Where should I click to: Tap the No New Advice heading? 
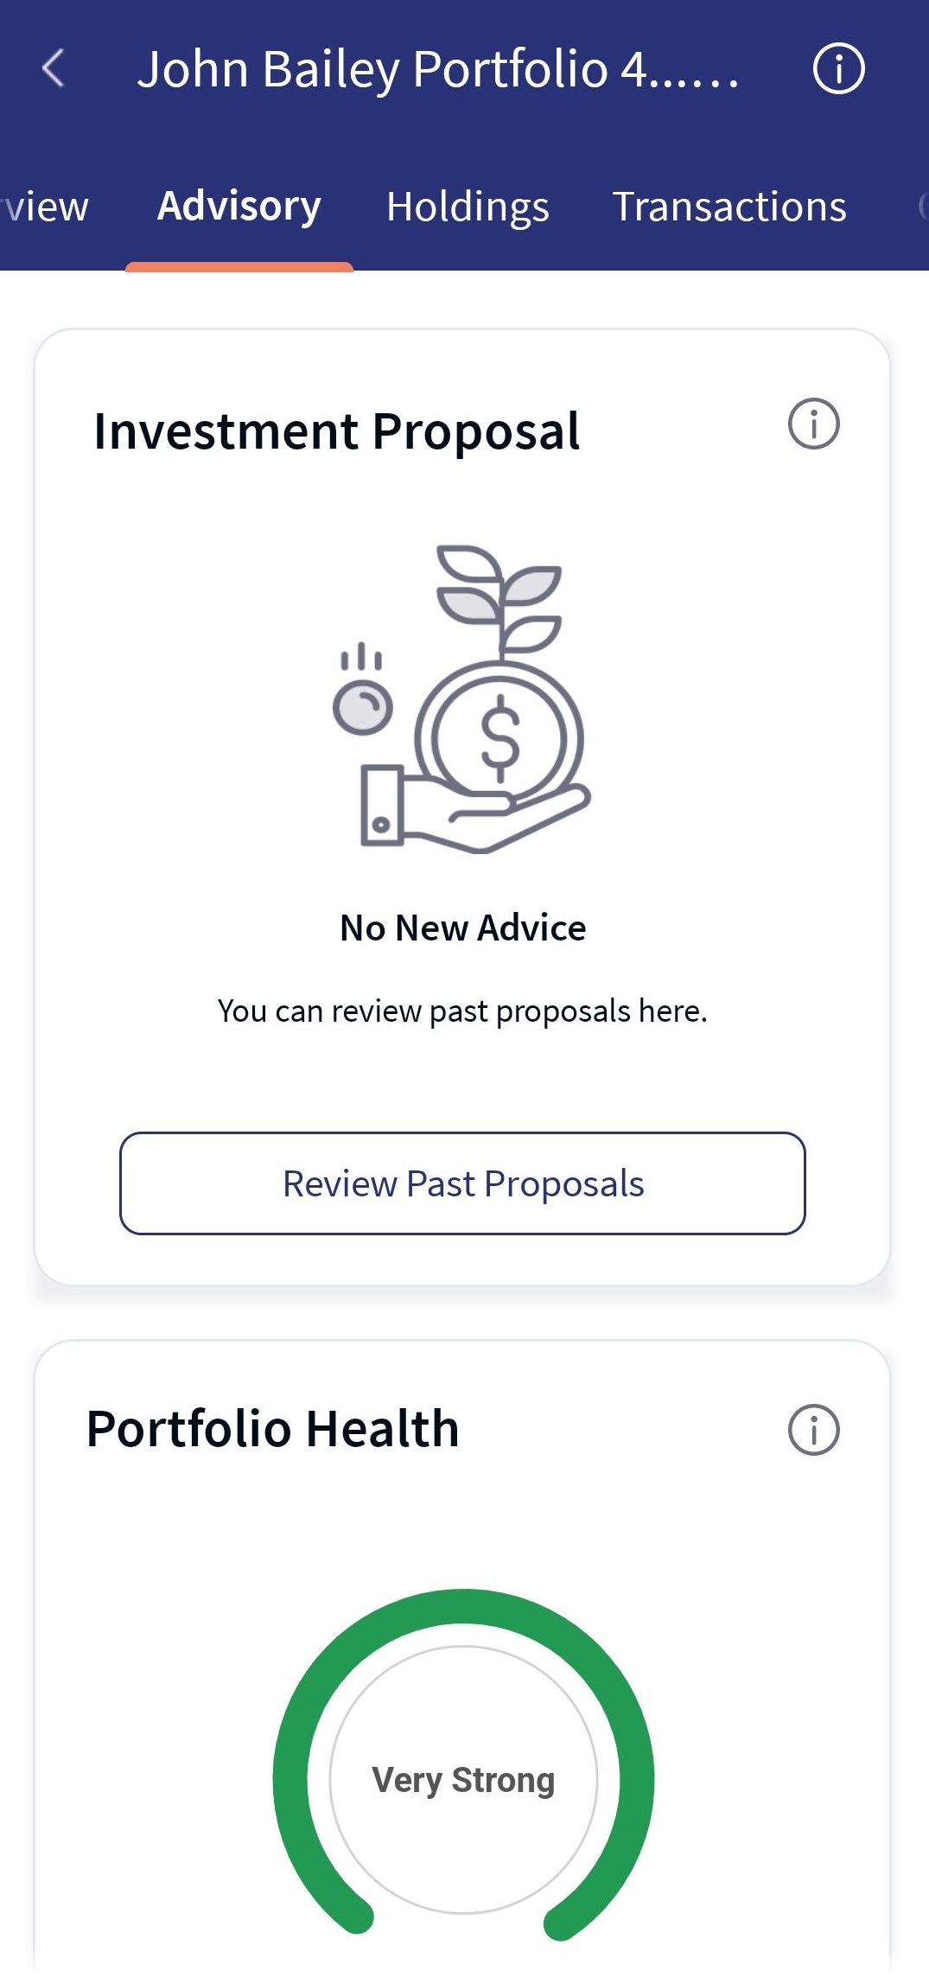click(463, 928)
